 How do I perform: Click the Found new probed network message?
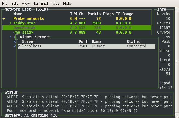[x=72, y=111]
